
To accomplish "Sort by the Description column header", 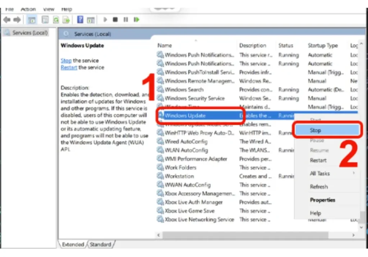I will [253, 46].
